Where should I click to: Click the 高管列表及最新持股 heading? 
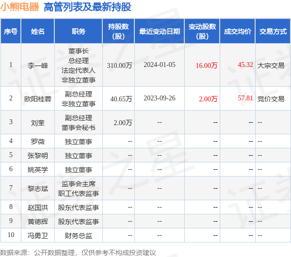88,7
